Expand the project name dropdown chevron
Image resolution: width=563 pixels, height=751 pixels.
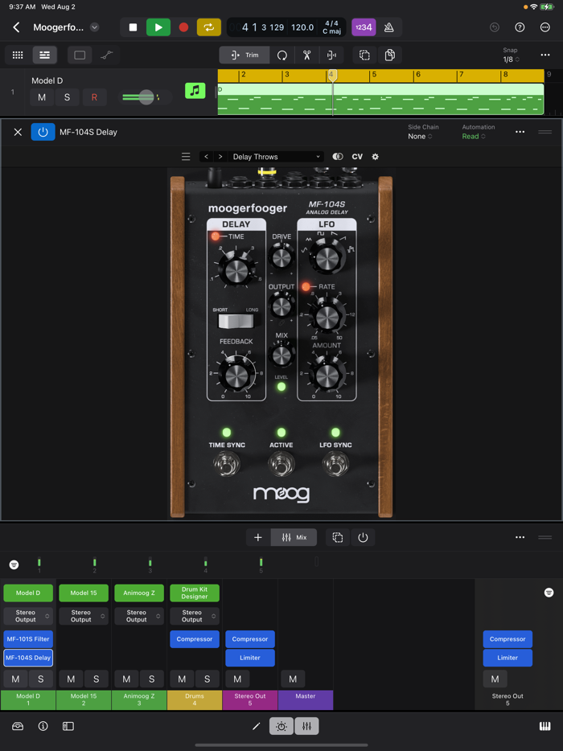pyautogui.click(x=95, y=27)
